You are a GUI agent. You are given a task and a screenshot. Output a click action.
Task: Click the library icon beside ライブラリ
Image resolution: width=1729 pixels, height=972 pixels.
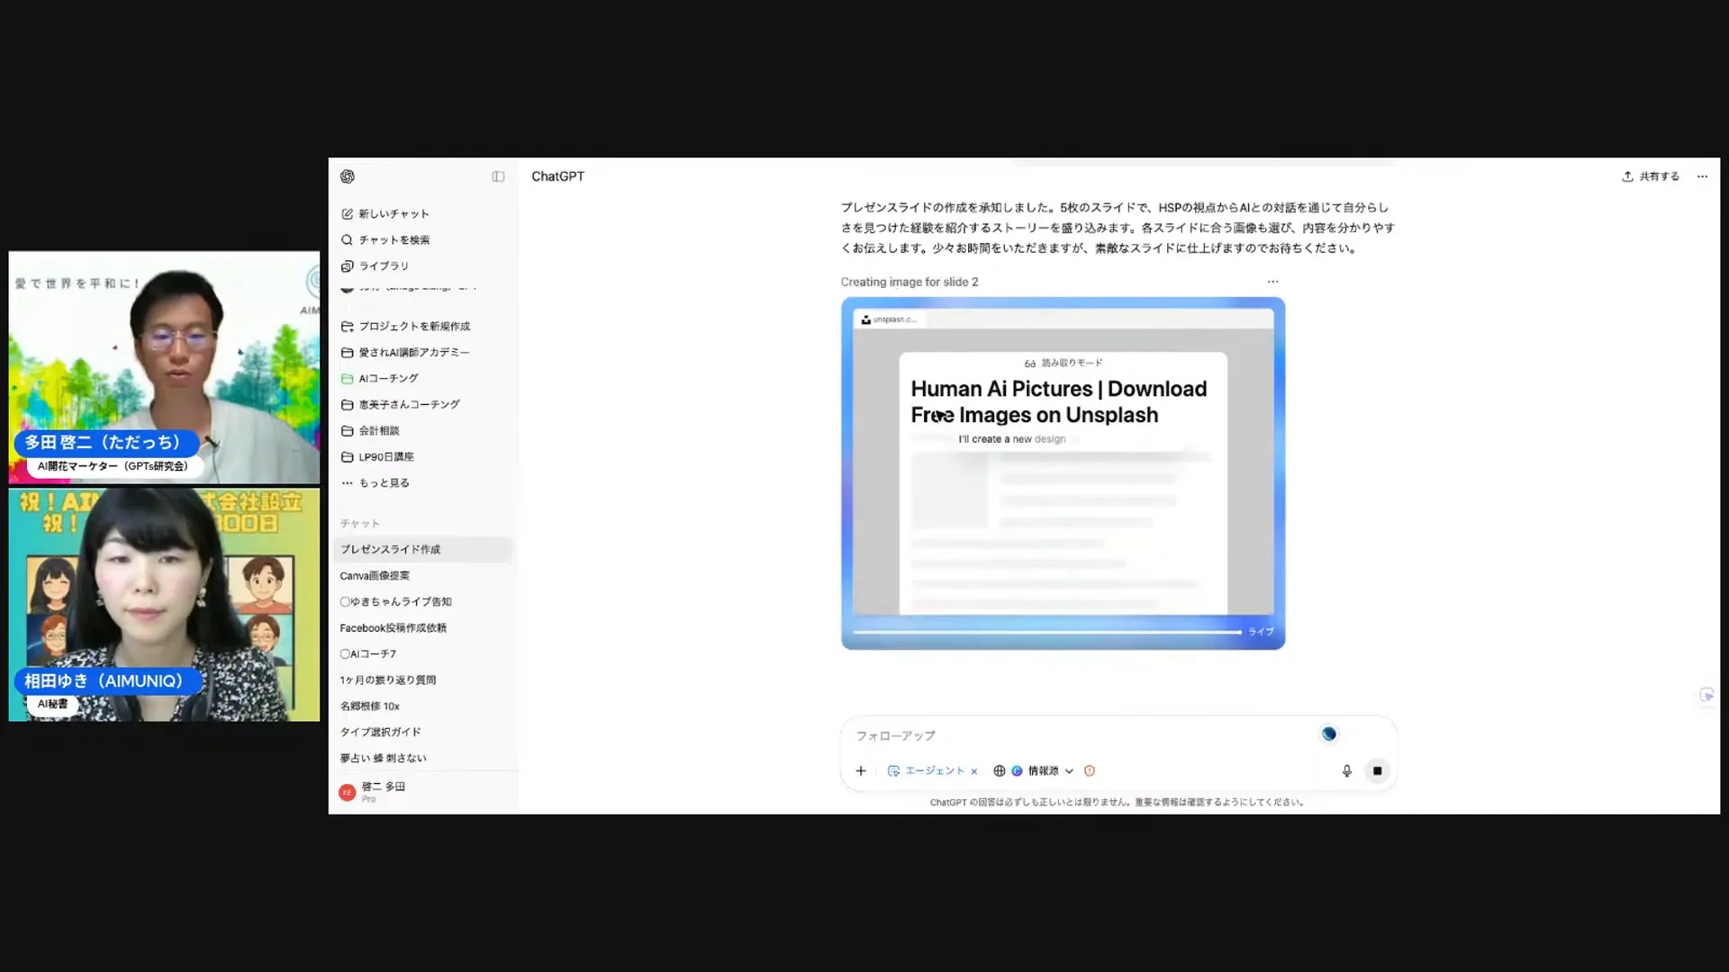[347, 265]
